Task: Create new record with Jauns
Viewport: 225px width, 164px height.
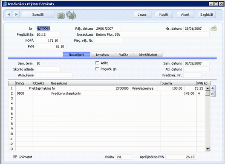Action: pyautogui.click(x=142, y=14)
